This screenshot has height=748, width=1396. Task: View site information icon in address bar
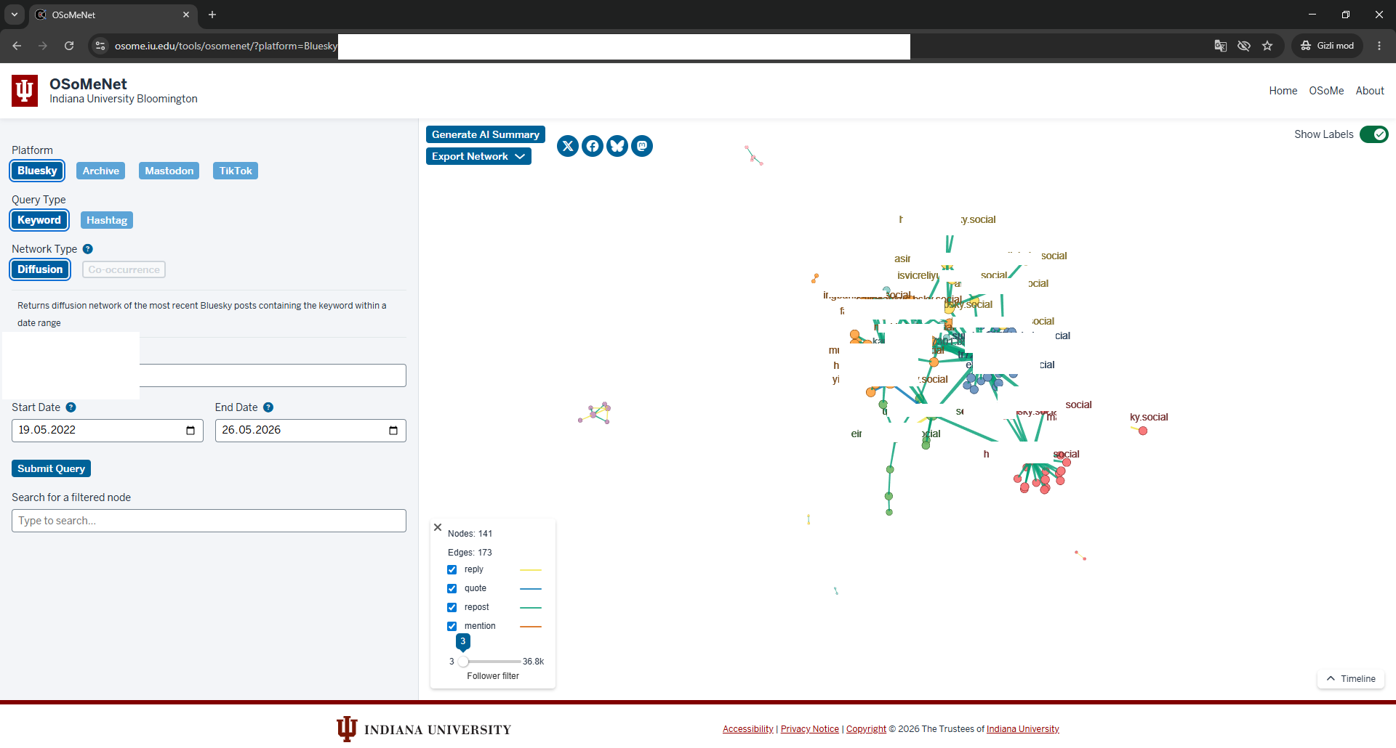pyautogui.click(x=100, y=46)
